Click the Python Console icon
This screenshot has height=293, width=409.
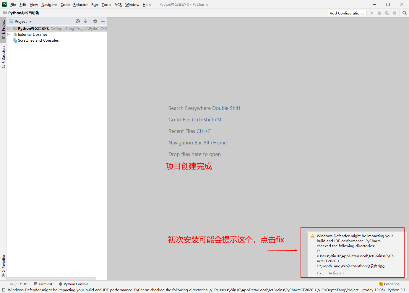pos(61,284)
